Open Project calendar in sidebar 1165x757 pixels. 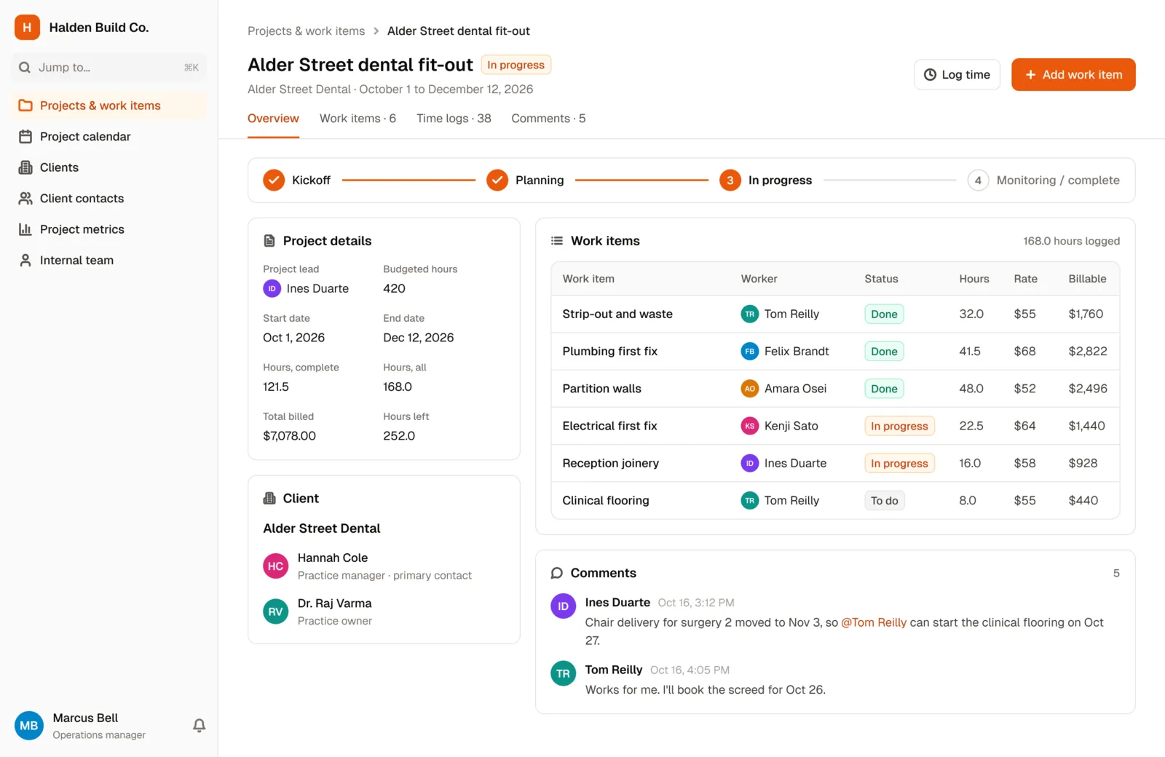click(108, 137)
